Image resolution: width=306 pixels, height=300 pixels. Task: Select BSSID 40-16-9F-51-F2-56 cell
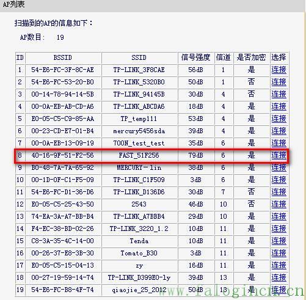coord(62,155)
